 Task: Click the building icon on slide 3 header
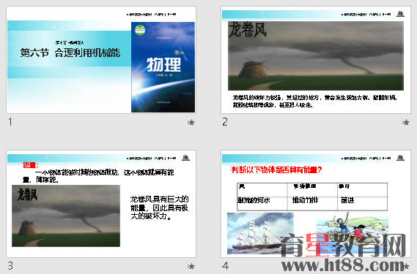pyautogui.click(x=185, y=158)
